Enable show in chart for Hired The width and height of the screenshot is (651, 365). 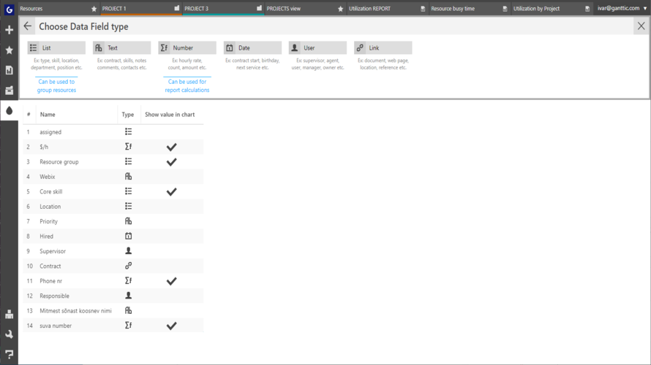171,236
